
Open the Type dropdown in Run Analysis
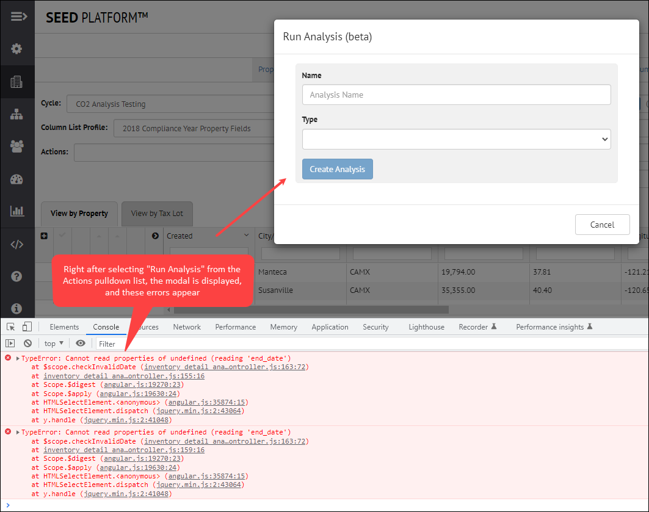coord(456,139)
